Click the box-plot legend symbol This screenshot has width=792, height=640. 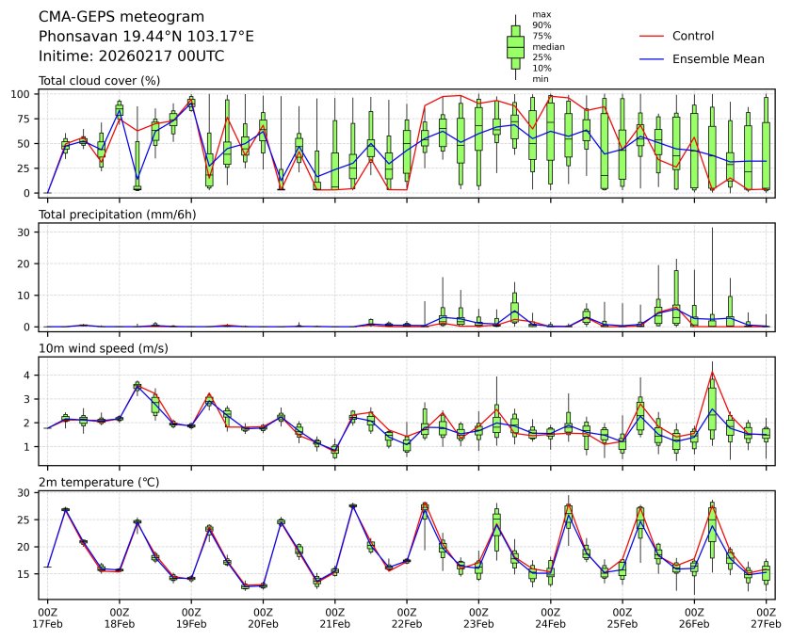pyautogui.click(x=515, y=46)
